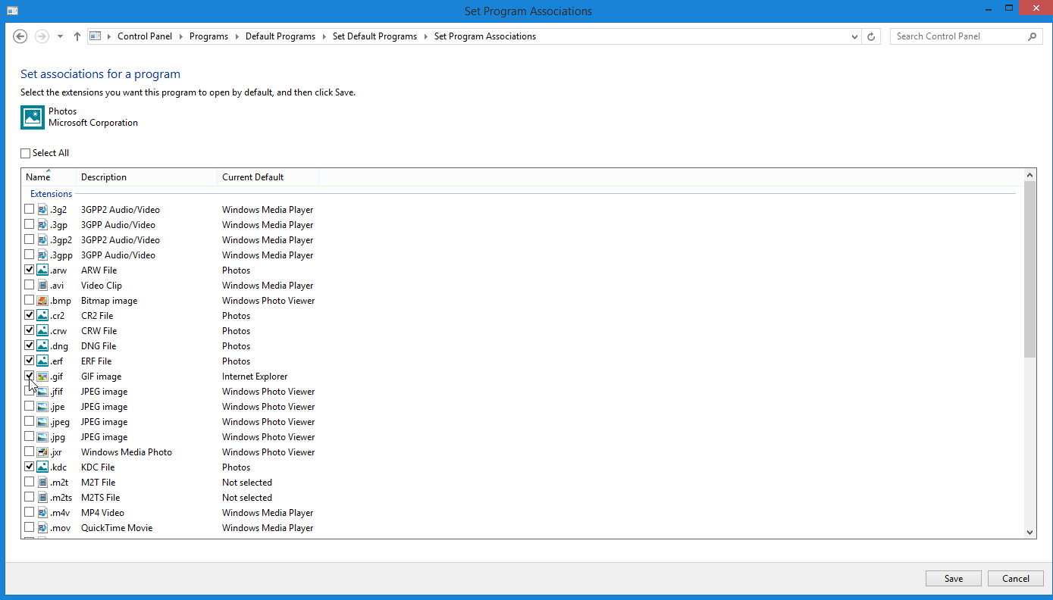
Task: Click the .crw file icon
Action: (x=42, y=331)
